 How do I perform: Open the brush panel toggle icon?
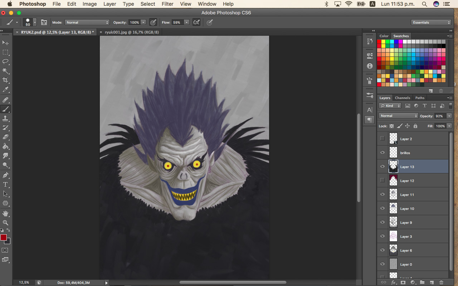point(44,22)
